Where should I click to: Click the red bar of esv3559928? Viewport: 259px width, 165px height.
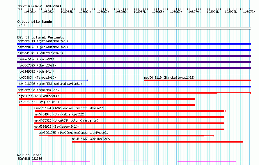[132, 93]
